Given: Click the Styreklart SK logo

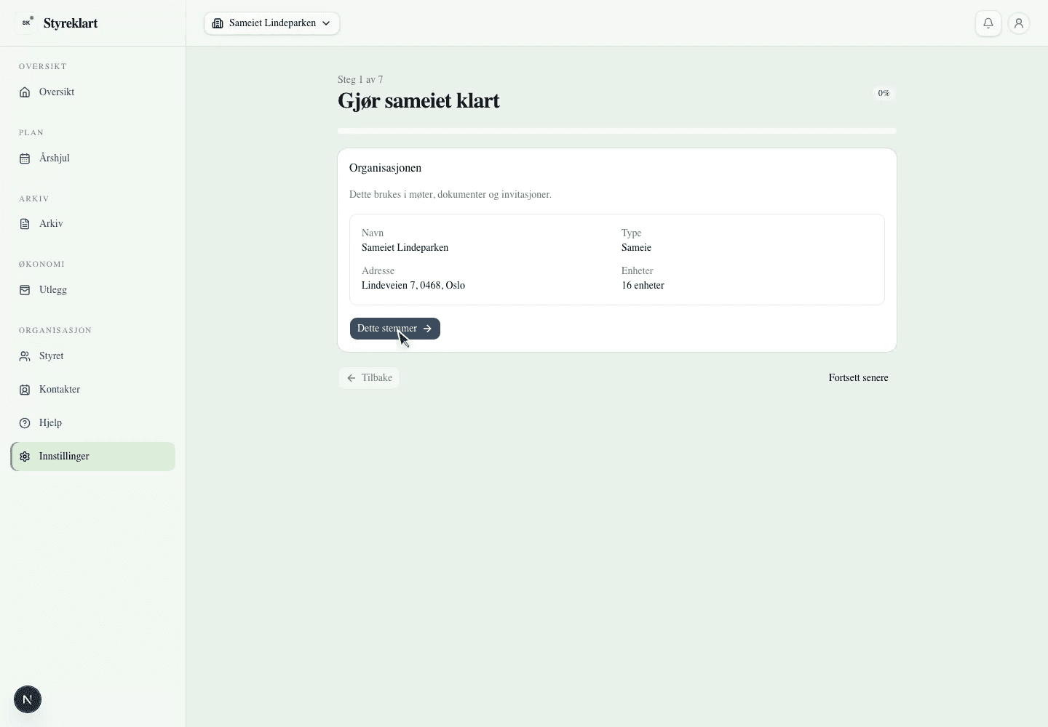Looking at the screenshot, I should [26, 23].
